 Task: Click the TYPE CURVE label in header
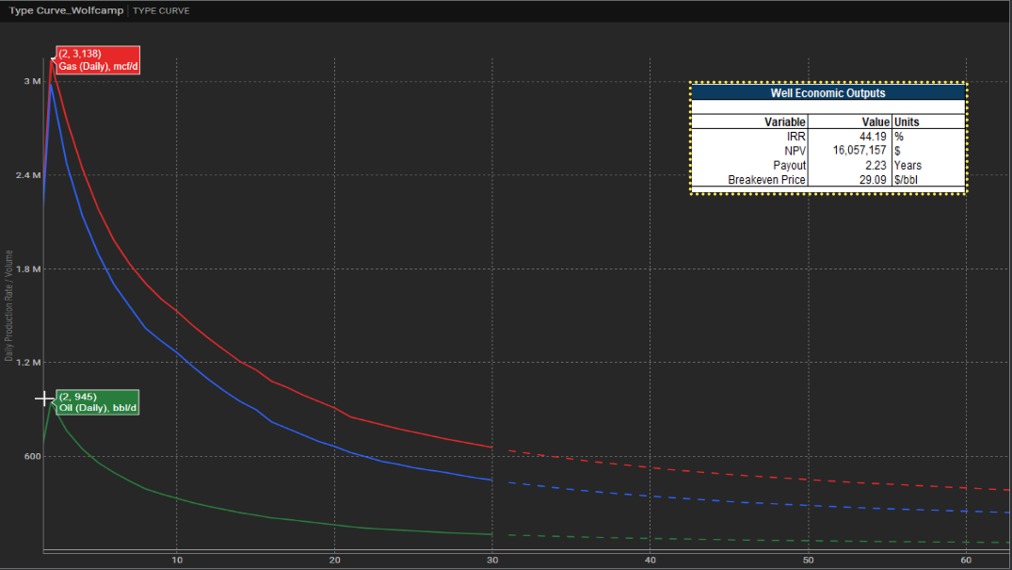pos(161,11)
